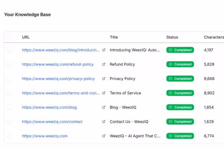Click the Completed badge for Introducing WeezIQ

[180, 50]
